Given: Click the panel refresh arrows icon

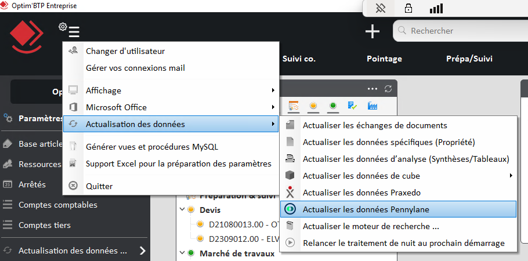Looking at the screenshot, I should (388, 89).
